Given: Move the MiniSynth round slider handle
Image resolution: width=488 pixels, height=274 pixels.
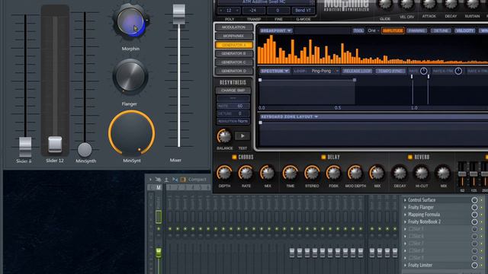Looking at the screenshot, I should [85, 149].
